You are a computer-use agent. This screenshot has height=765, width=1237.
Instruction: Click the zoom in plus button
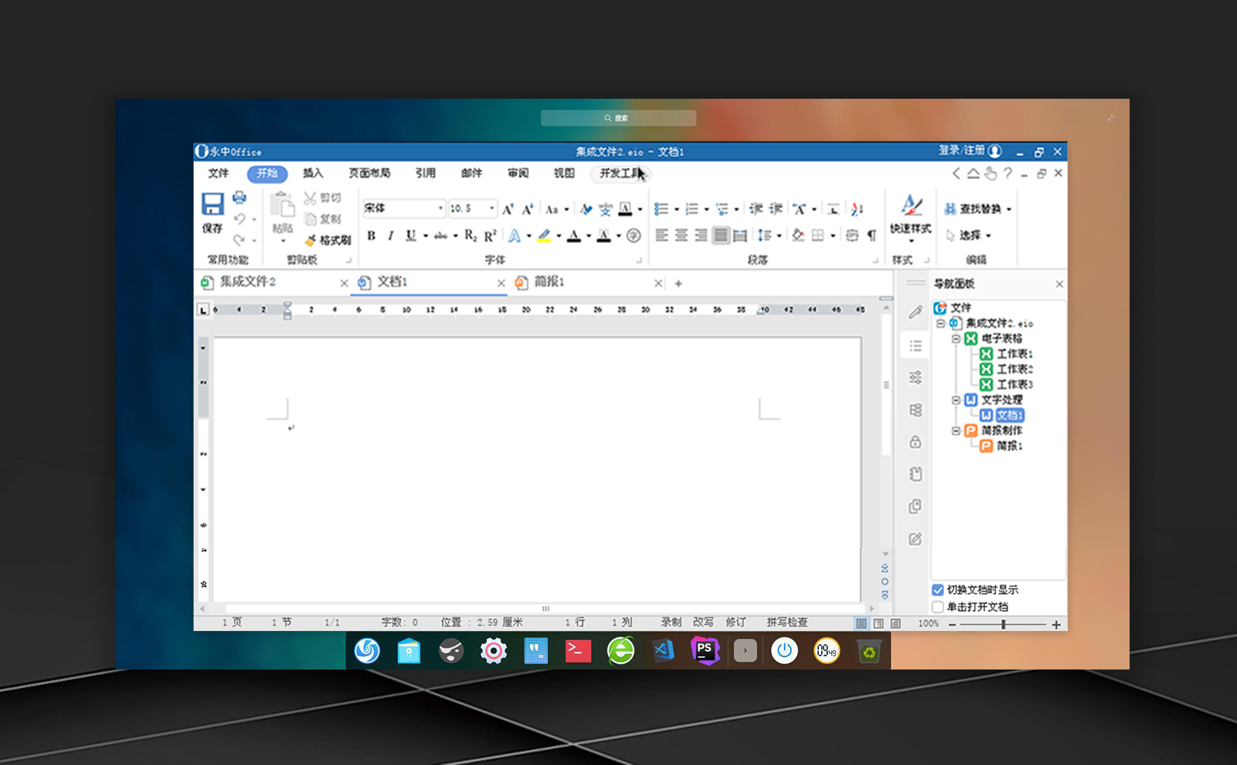(x=1056, y=624)
